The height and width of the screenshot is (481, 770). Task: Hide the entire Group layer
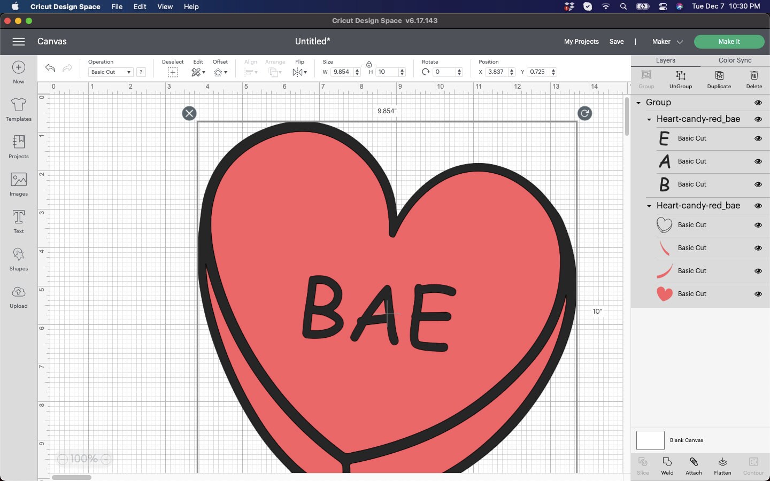coord(758,103)
